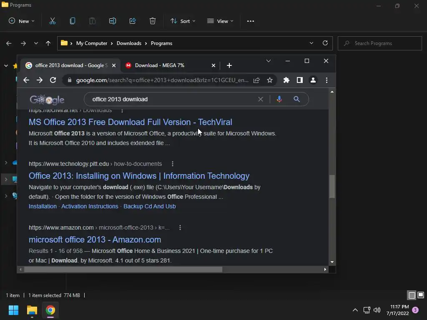Viewport: 427px width, 320px height.
Task: Open the clock and date panel
Action: coord(397,310)
